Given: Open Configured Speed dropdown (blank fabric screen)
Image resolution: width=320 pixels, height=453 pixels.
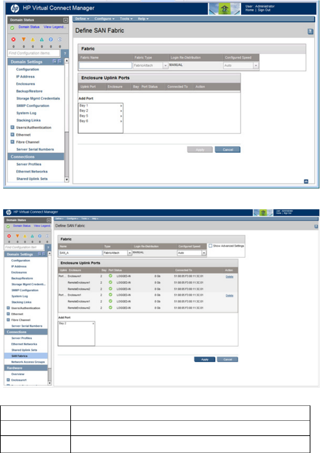Looking at the screenshot, I should coord(256,66).
